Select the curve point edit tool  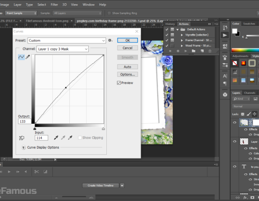tap(21, 57)
